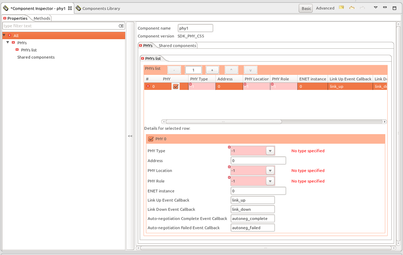The image size is (403, 255).
Task: Collapse the PHYs tree node
Action: 8,43
